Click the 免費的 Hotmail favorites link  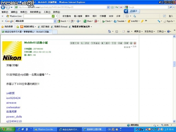59,27
